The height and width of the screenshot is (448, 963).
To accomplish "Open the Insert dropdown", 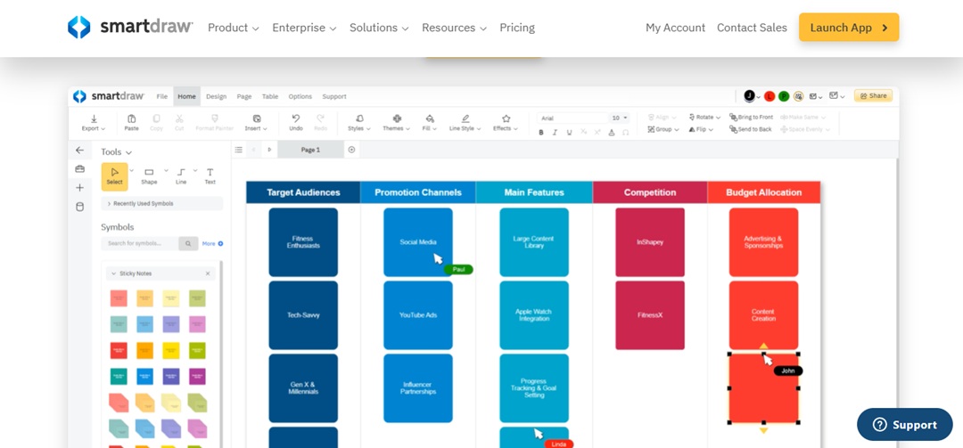I will pyautogui.click(x=256, y=123).
